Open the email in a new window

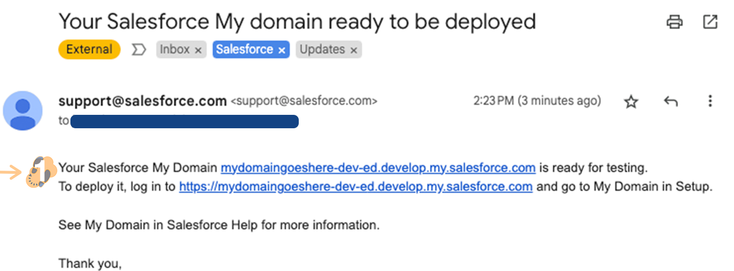tap(710, 22)
